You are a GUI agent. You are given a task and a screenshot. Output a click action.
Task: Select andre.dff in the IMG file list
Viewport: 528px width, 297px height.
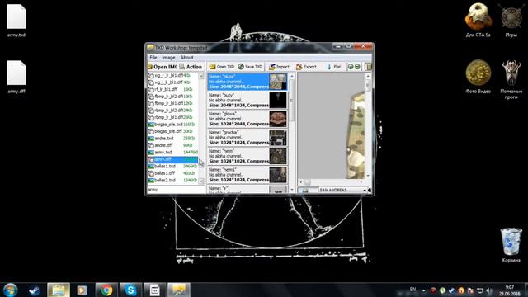point(172,145)
